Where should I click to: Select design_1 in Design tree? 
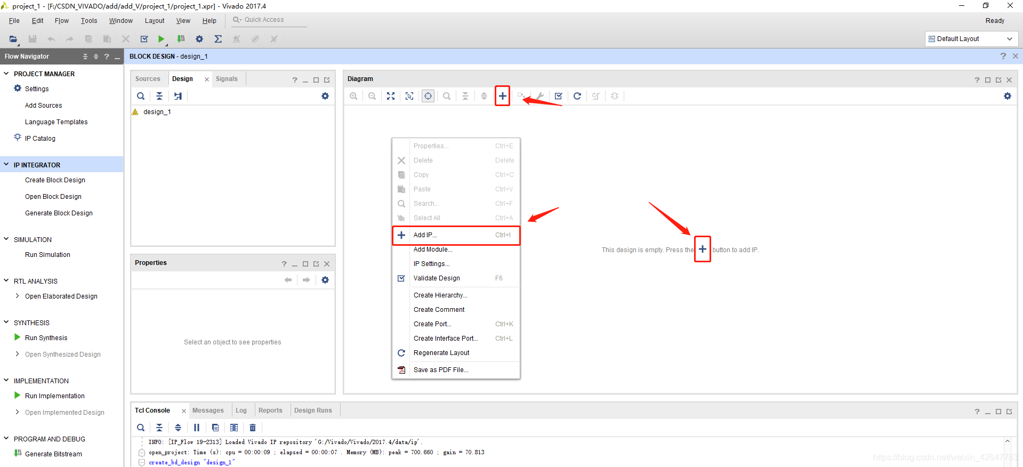pos(157,112)
